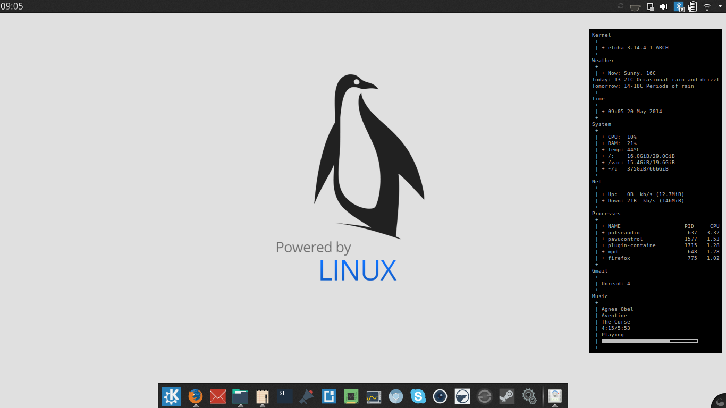The width and height of the screenshot is (726, 408).
Task: Open the file manager in dock
Action: pos(240,396)
